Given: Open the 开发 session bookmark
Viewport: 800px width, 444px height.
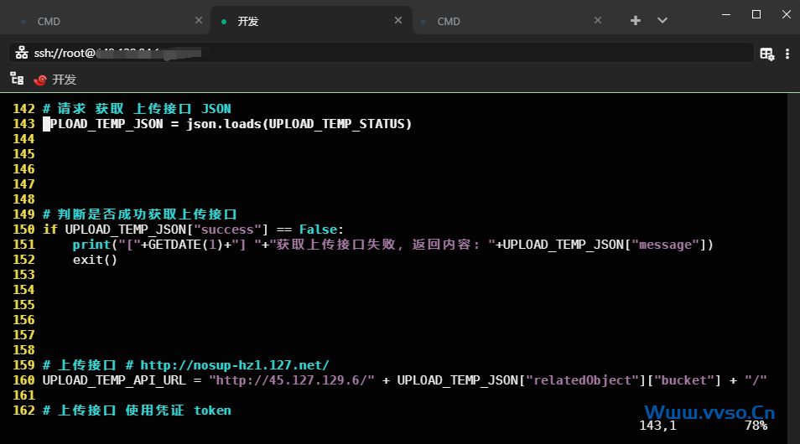Looking at the screenshot, I should tap(55, 80).
